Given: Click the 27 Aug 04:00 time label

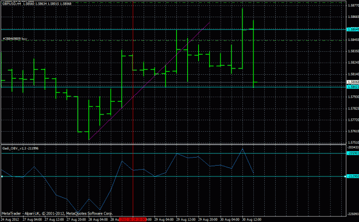Looking at the screenshot, I should tap(32, 220).
